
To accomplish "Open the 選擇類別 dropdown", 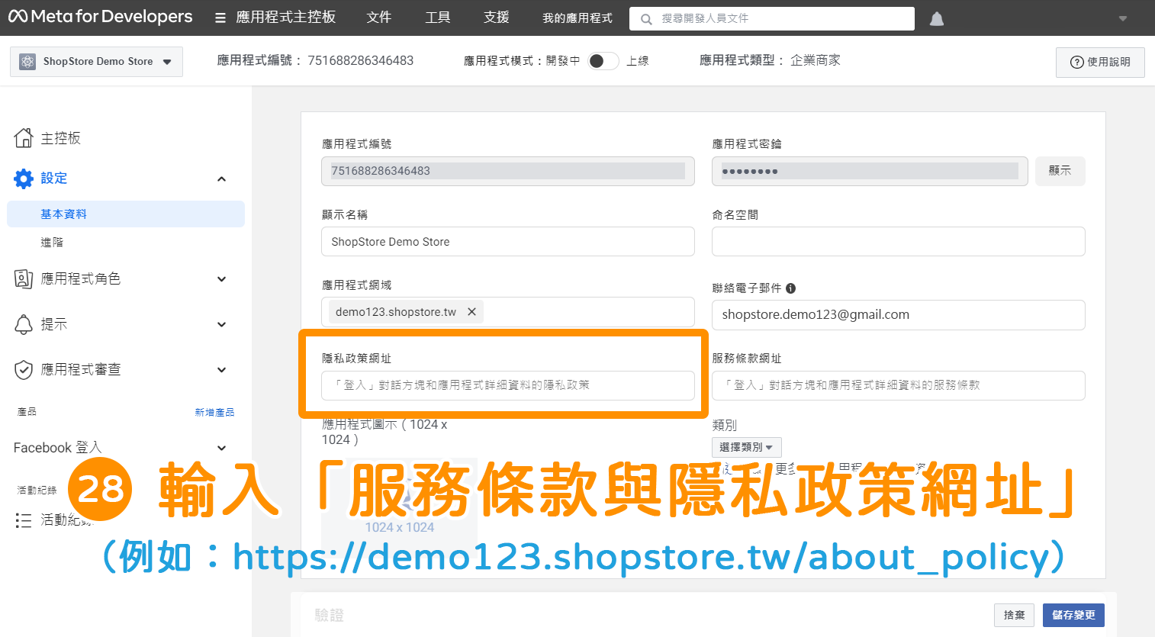I will (747, 447).
